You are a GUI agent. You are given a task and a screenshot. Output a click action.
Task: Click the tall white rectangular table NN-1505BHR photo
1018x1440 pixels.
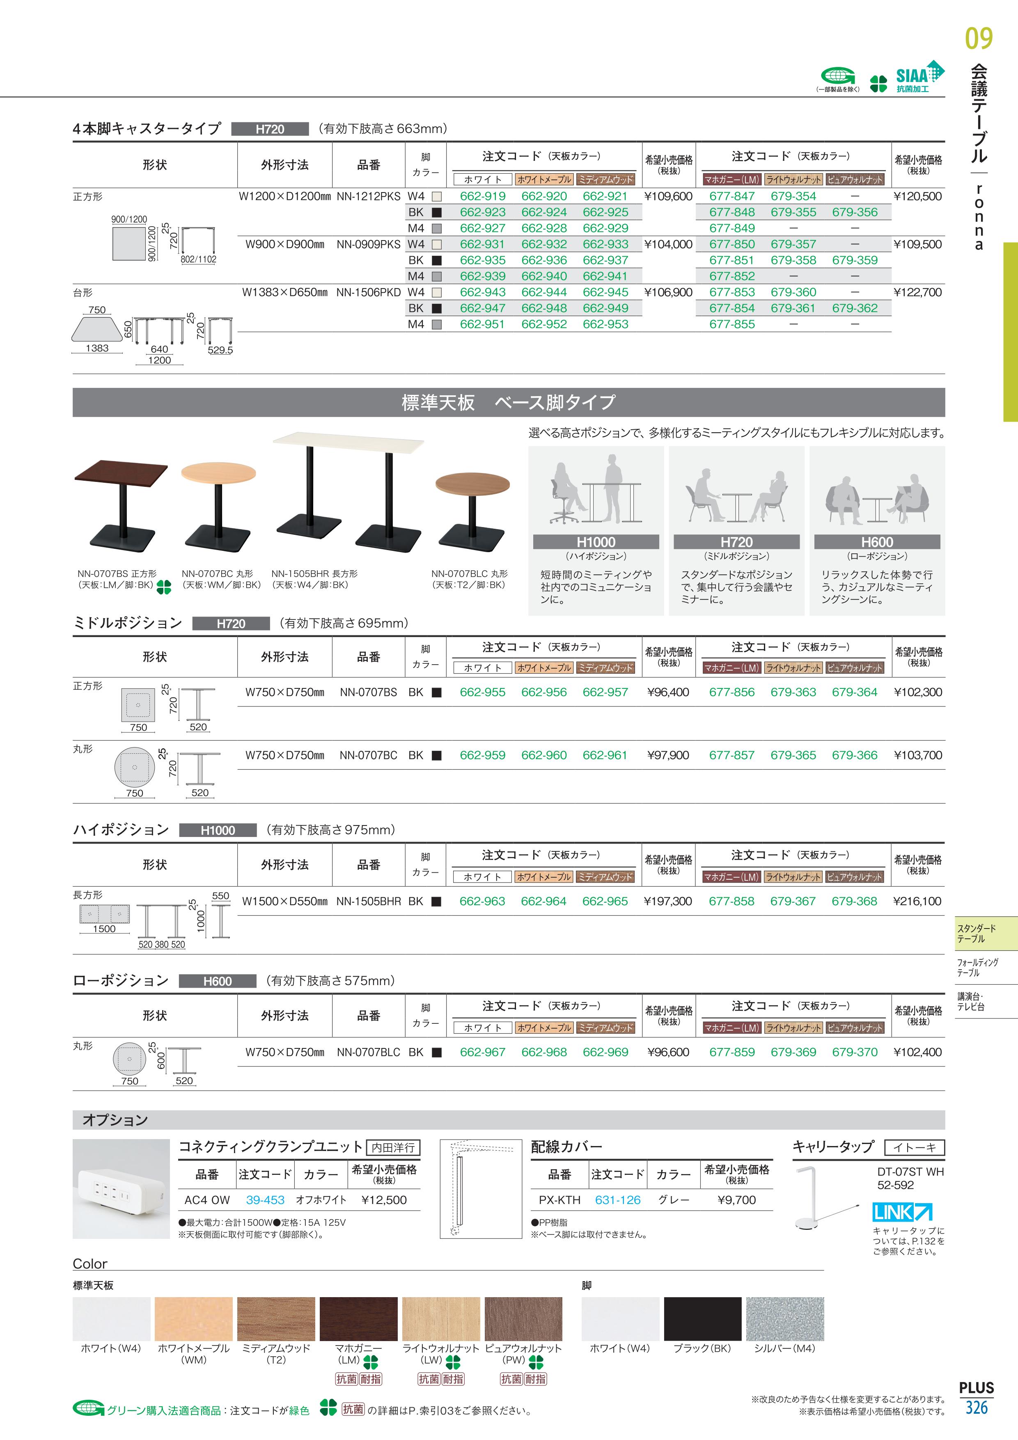[348, 492]
